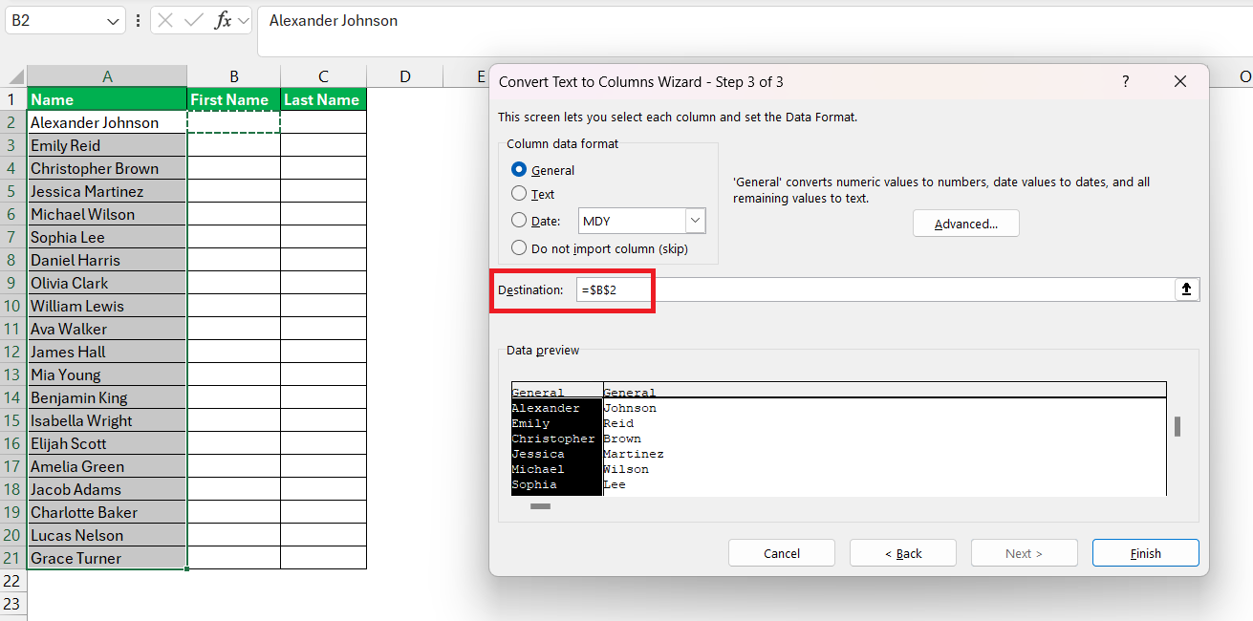Click the Advanced... button
This screenshot has height=621, width=1253.
(x=965, y=224)
